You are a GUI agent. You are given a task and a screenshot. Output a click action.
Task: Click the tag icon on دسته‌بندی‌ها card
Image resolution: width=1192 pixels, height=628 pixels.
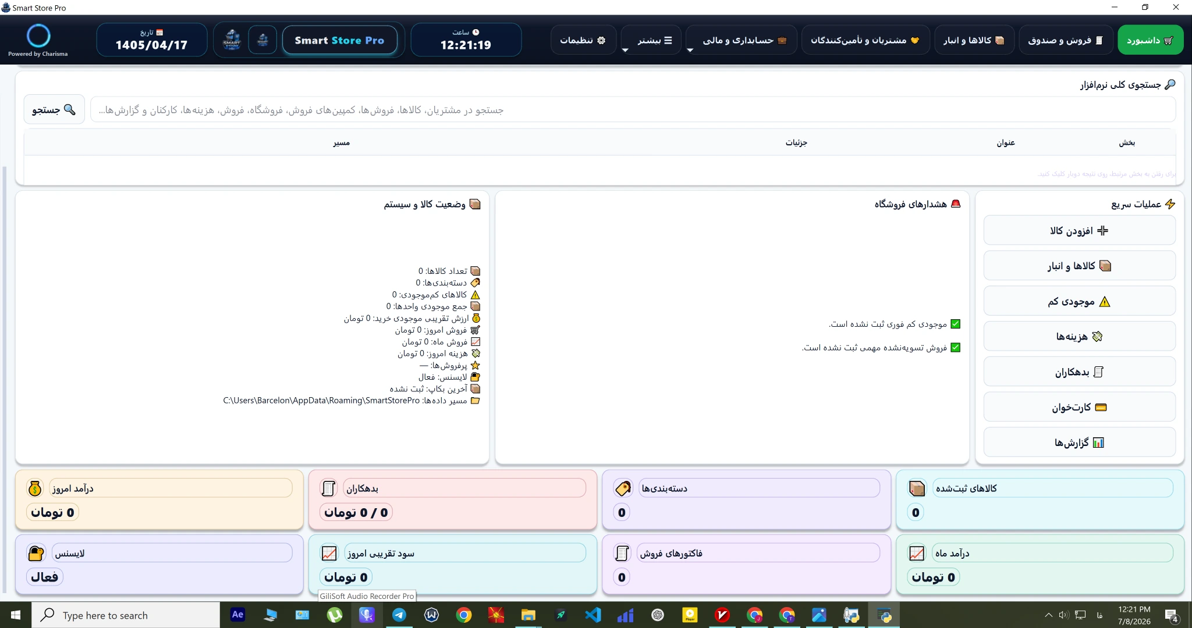tap(623, 488)
